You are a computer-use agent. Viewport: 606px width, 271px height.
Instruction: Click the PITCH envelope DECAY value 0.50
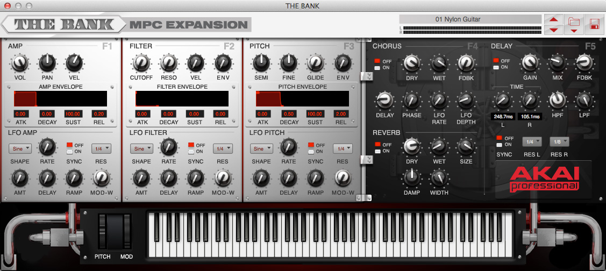coord(288,114)
